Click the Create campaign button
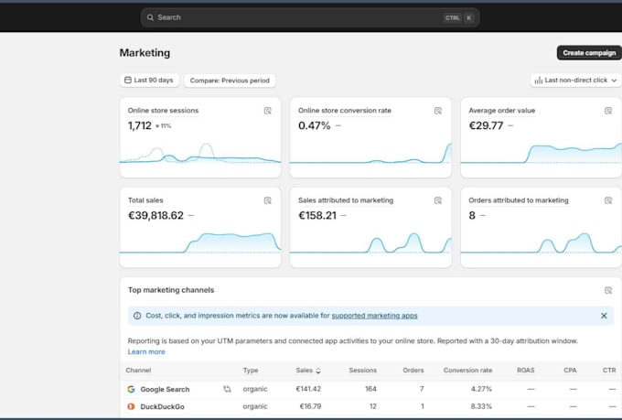Screen dimensions: 622x420 click(589, 53)
